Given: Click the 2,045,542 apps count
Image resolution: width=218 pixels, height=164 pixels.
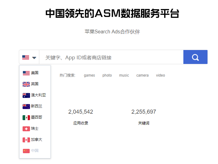Looking at the screenshot, I should coord(81,112).
